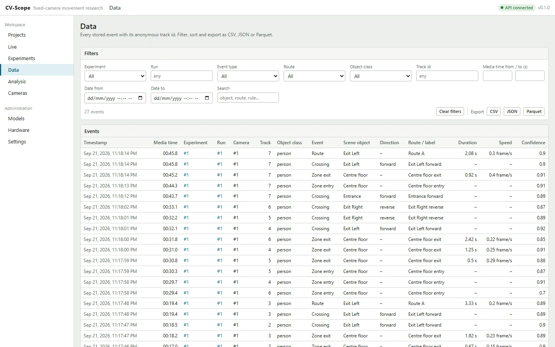Sort by the Duration column header
Screen dimensions: 555x347
(x=468, y=143)
